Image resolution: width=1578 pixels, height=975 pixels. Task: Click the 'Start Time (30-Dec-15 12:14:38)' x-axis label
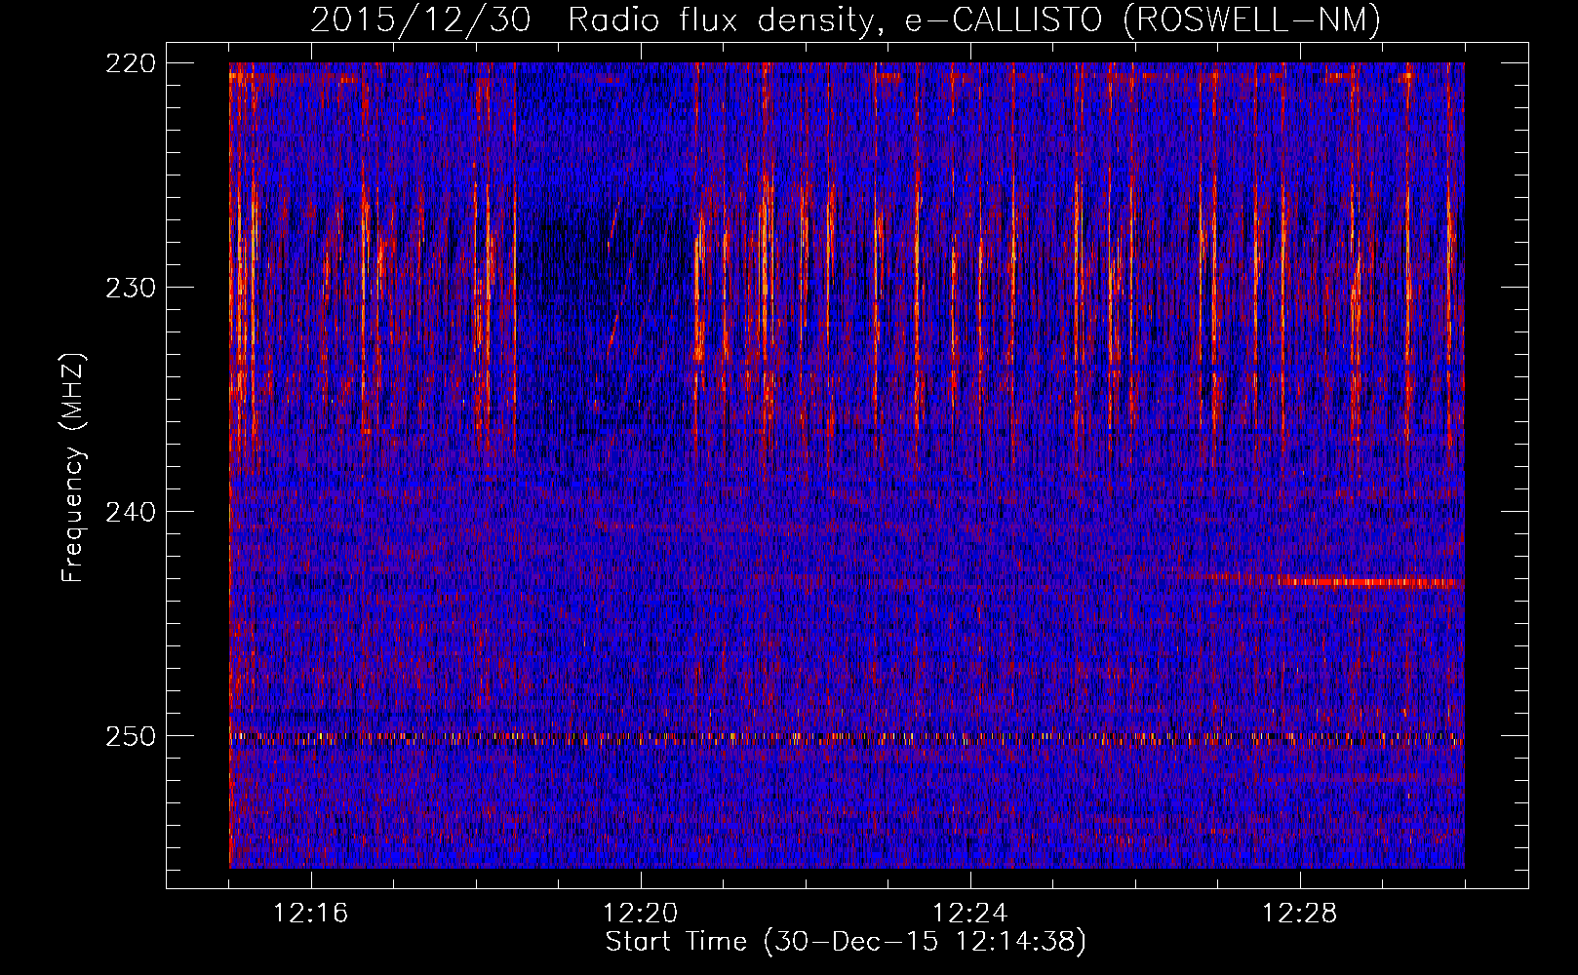point(846,942)
